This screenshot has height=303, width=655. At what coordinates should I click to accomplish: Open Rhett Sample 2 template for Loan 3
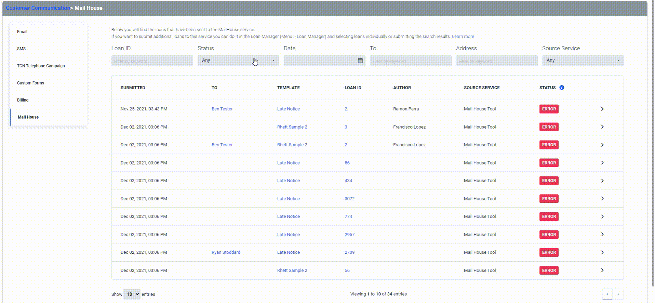pyautogui.click(x=292, y=127)
